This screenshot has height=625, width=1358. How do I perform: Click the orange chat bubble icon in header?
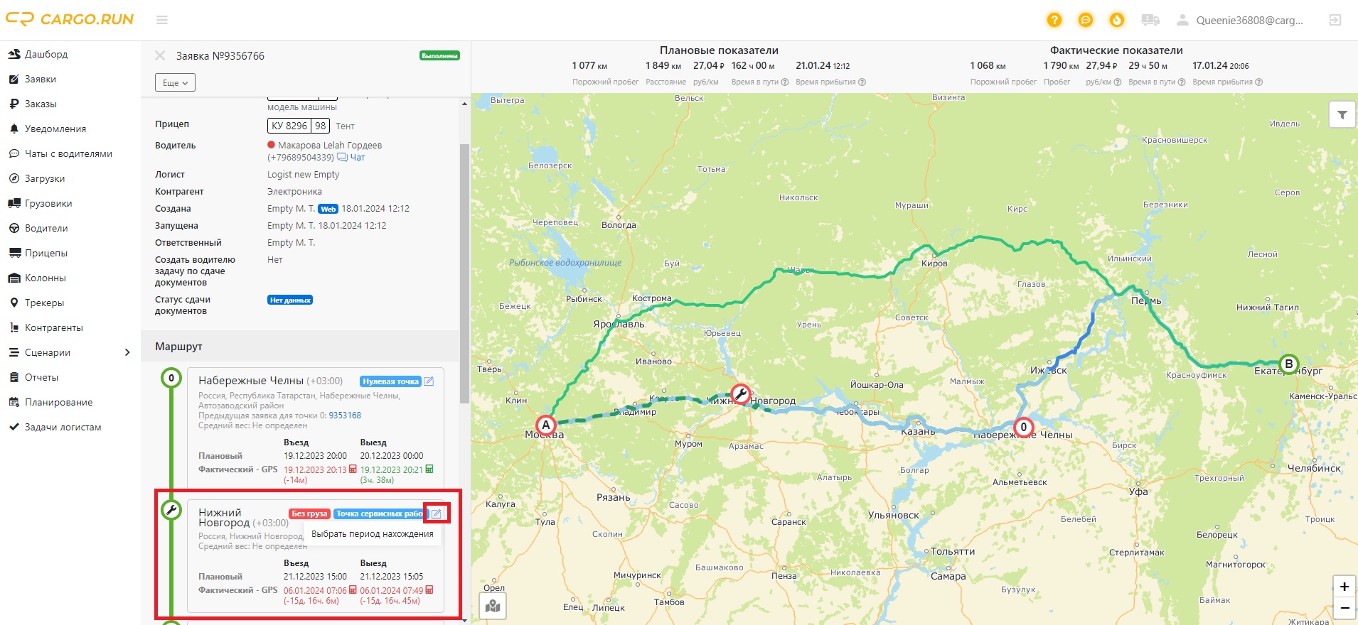click(x=1085, y=20)
